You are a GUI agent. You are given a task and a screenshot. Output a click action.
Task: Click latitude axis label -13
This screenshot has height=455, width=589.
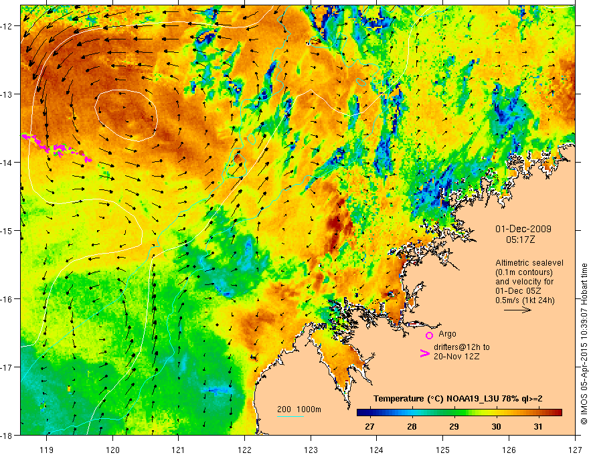pyautogui.click(x=7, y=94)
